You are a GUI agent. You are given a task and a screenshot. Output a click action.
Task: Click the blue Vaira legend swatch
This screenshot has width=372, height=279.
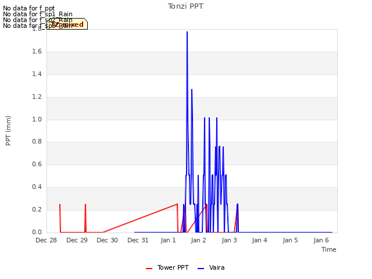coord(201,269)
